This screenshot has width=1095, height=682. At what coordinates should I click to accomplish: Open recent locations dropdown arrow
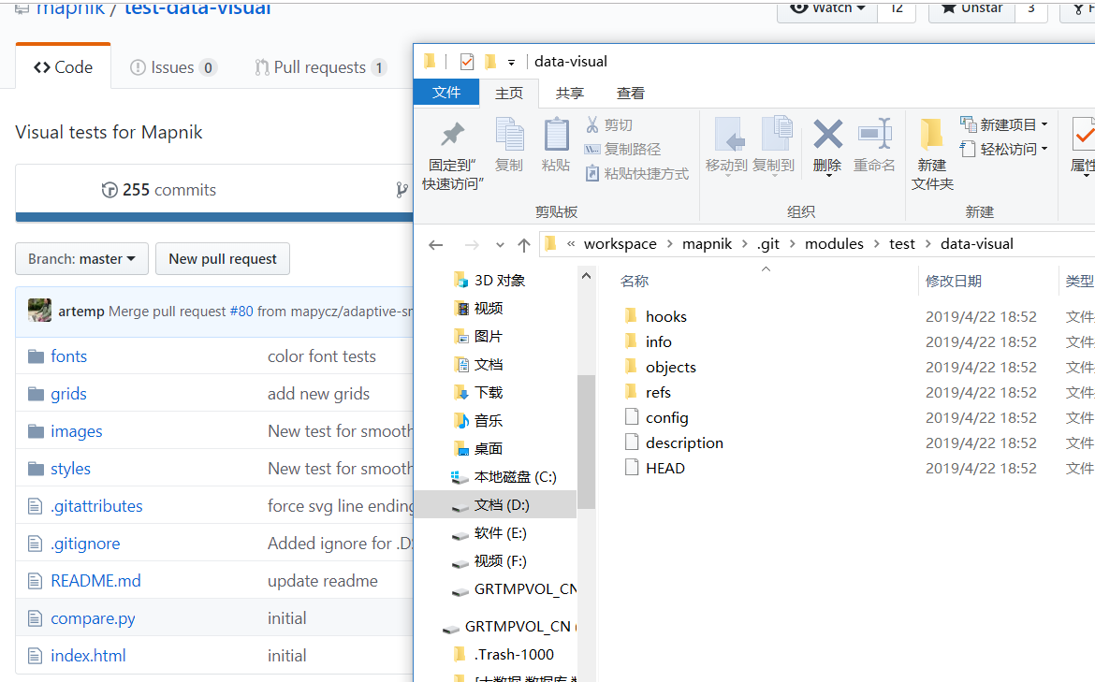(x=500, y=244)
